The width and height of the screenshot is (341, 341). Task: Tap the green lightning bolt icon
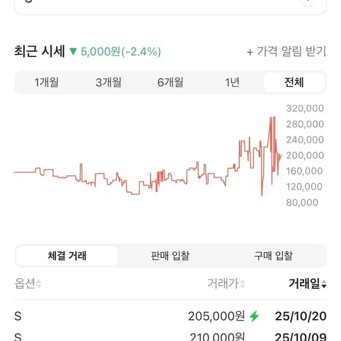(x=254, y=316)
